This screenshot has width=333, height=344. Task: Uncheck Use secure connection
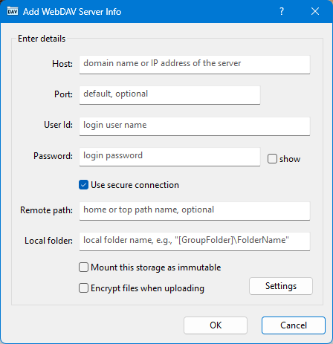coord(83,185)
